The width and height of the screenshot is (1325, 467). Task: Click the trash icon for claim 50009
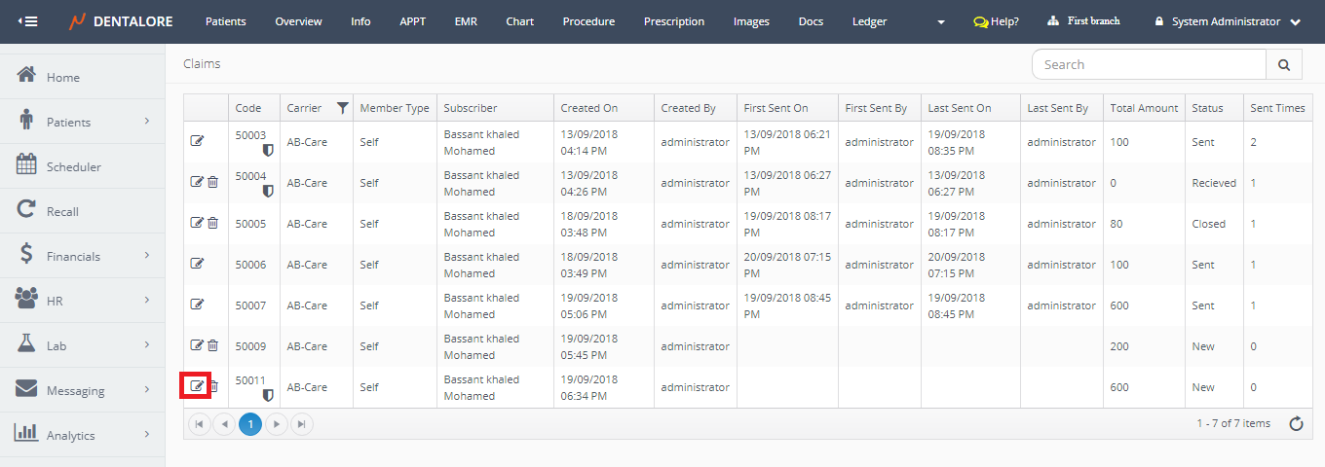pyautogui.click(x=213, y=345)
